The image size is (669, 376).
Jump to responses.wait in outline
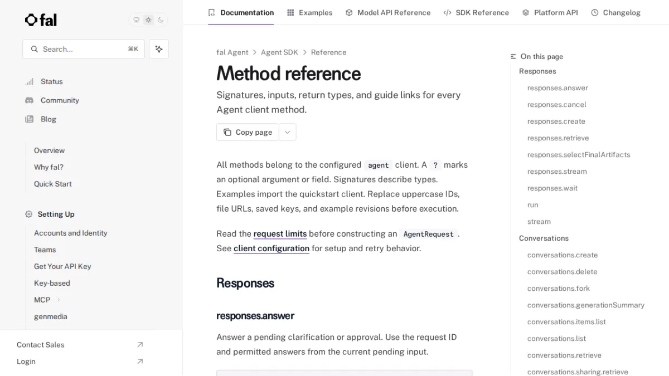coord(552,188)
